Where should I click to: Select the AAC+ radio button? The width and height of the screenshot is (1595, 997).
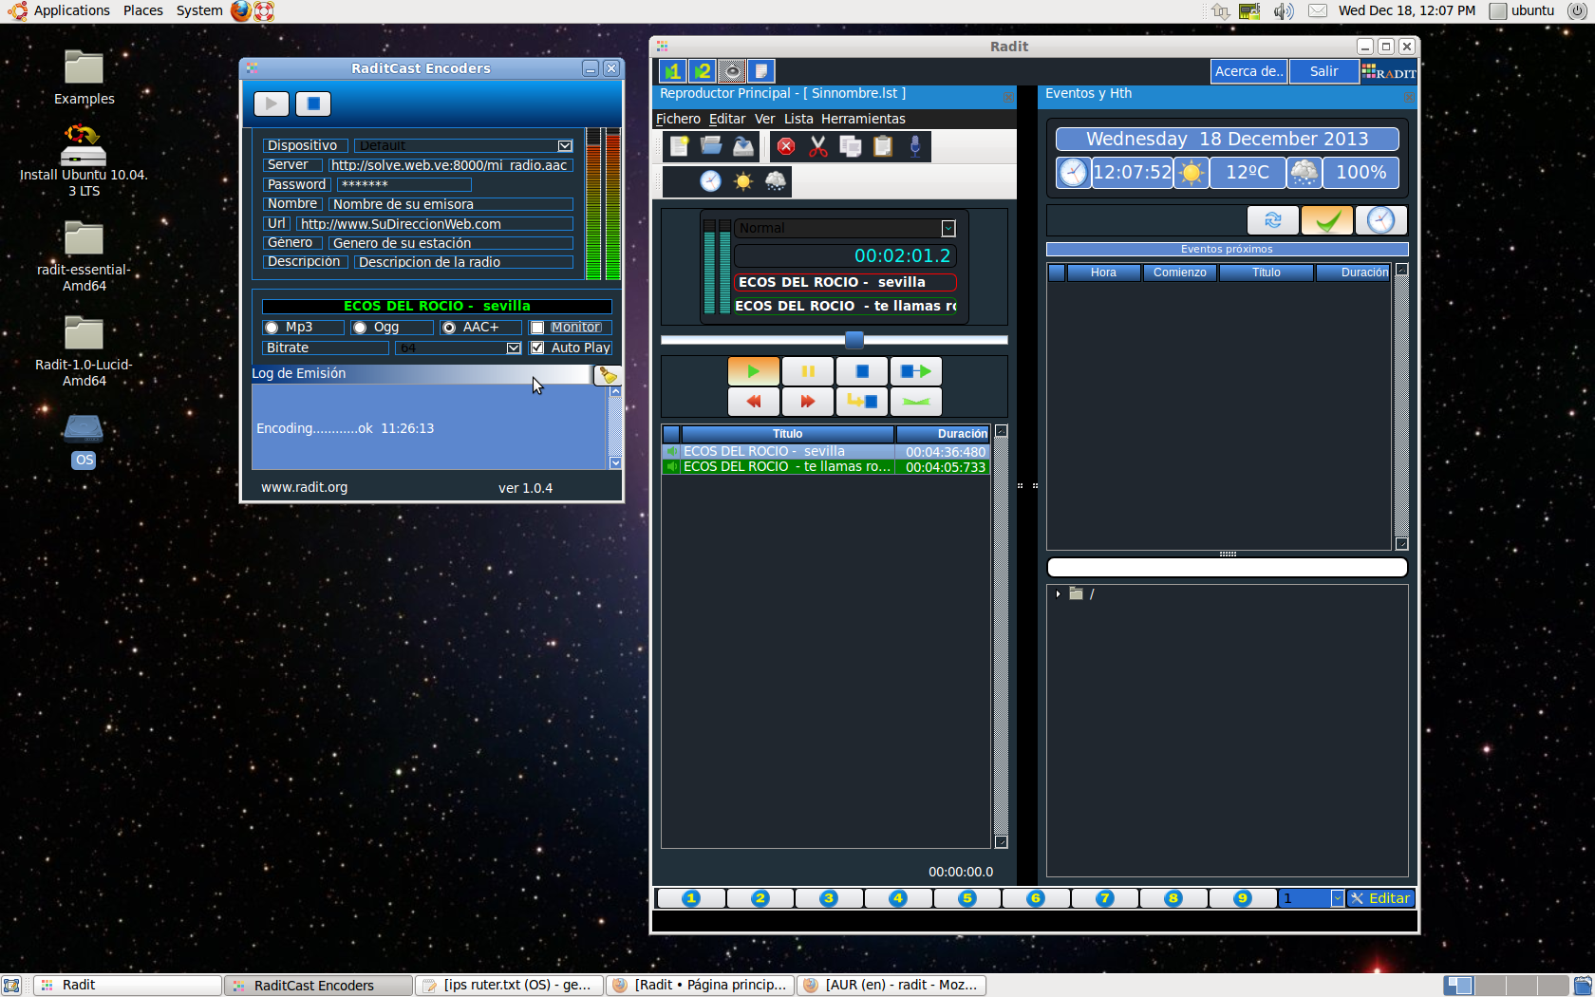tap(449, 328)
